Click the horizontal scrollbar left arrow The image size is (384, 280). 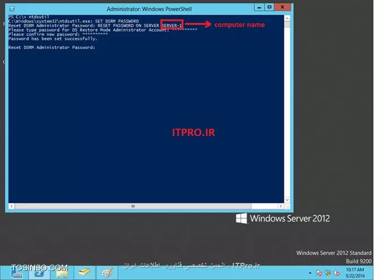11,206
